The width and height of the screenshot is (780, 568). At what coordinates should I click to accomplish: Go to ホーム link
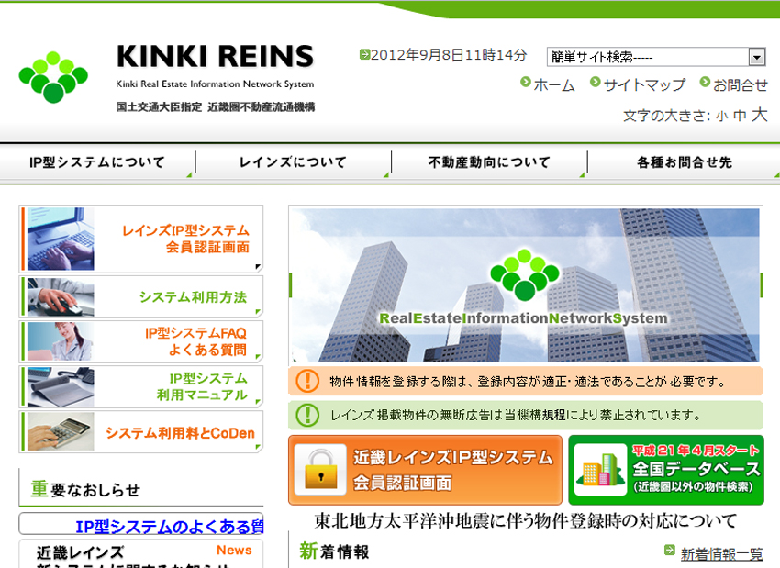[554, 85]
